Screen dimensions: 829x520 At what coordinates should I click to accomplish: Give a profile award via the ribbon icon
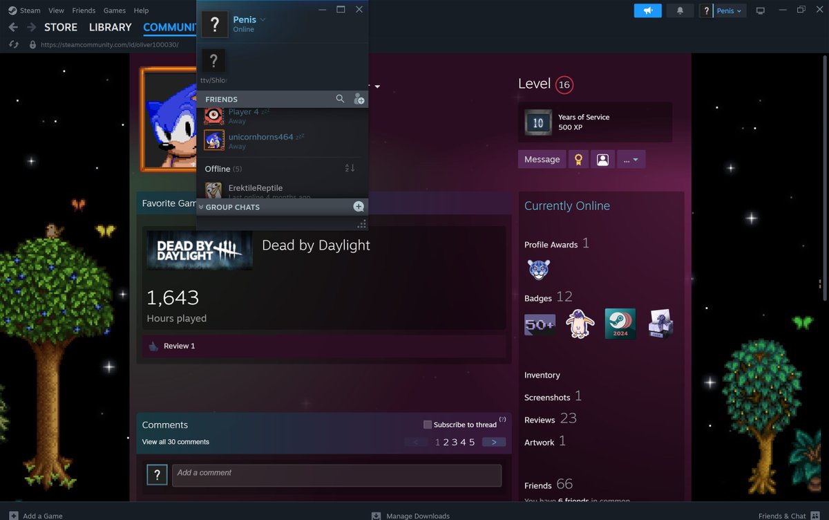click(578, 159)
